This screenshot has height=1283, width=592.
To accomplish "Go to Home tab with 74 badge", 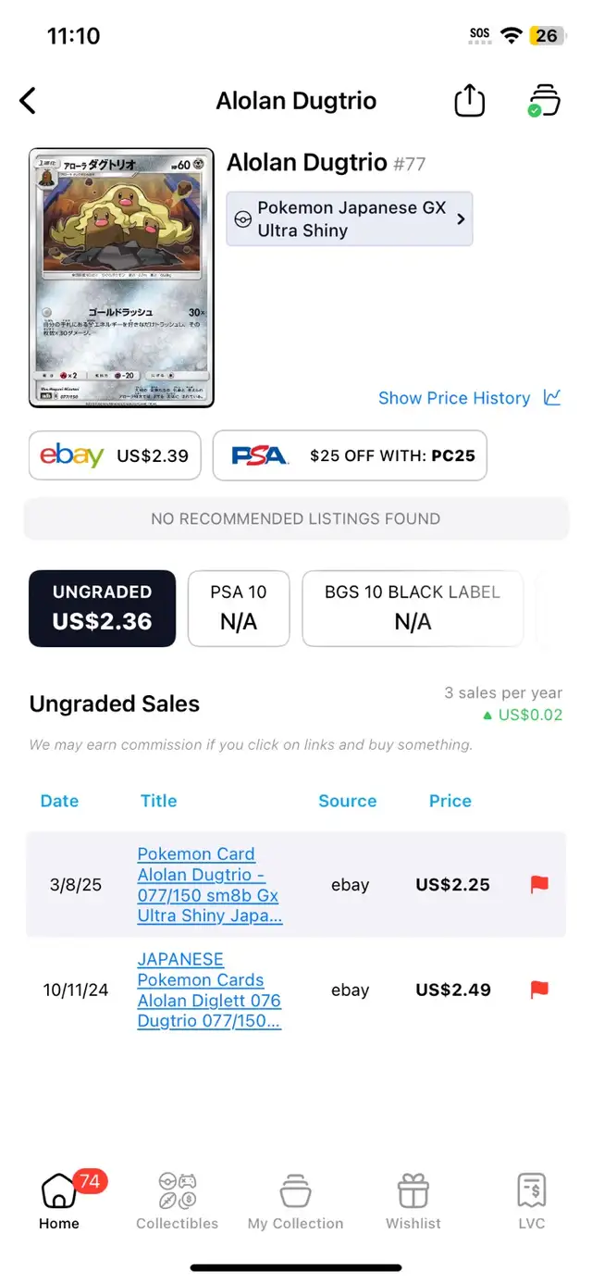I will coord(59,1202).
